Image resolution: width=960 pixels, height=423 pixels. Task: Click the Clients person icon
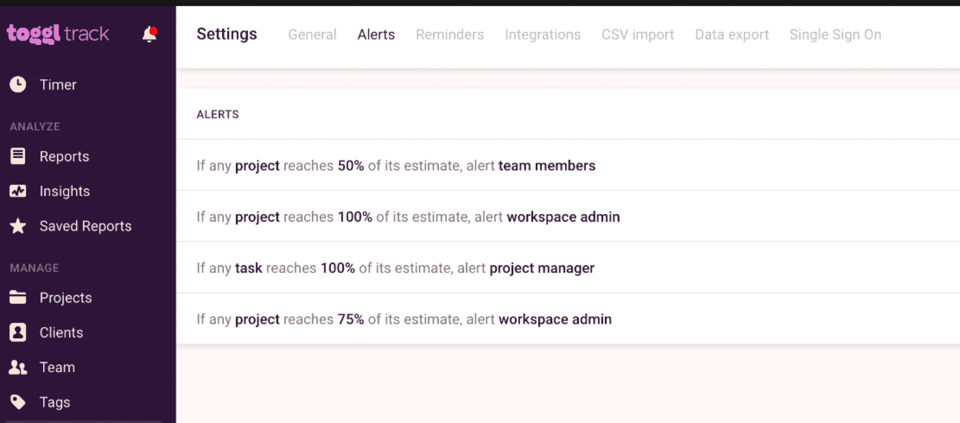(x=18, y=332)
